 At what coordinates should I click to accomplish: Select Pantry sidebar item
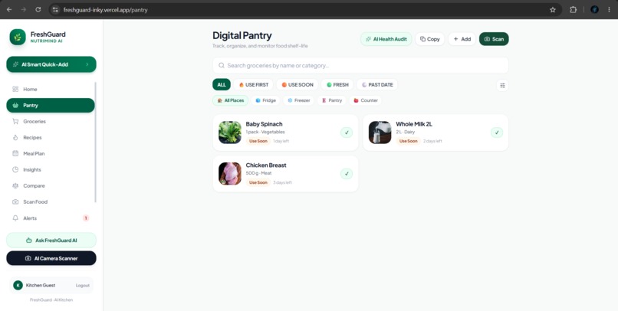click(x=51, y=106)
